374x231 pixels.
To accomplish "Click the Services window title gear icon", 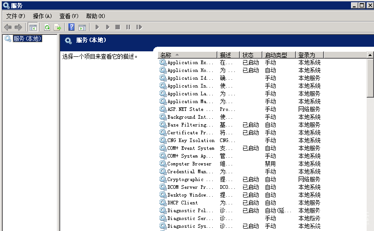I will click(x=6, y=5).
